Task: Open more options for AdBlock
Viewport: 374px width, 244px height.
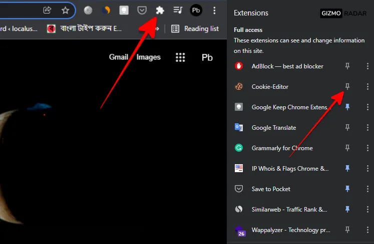Action: coord(367,66)
